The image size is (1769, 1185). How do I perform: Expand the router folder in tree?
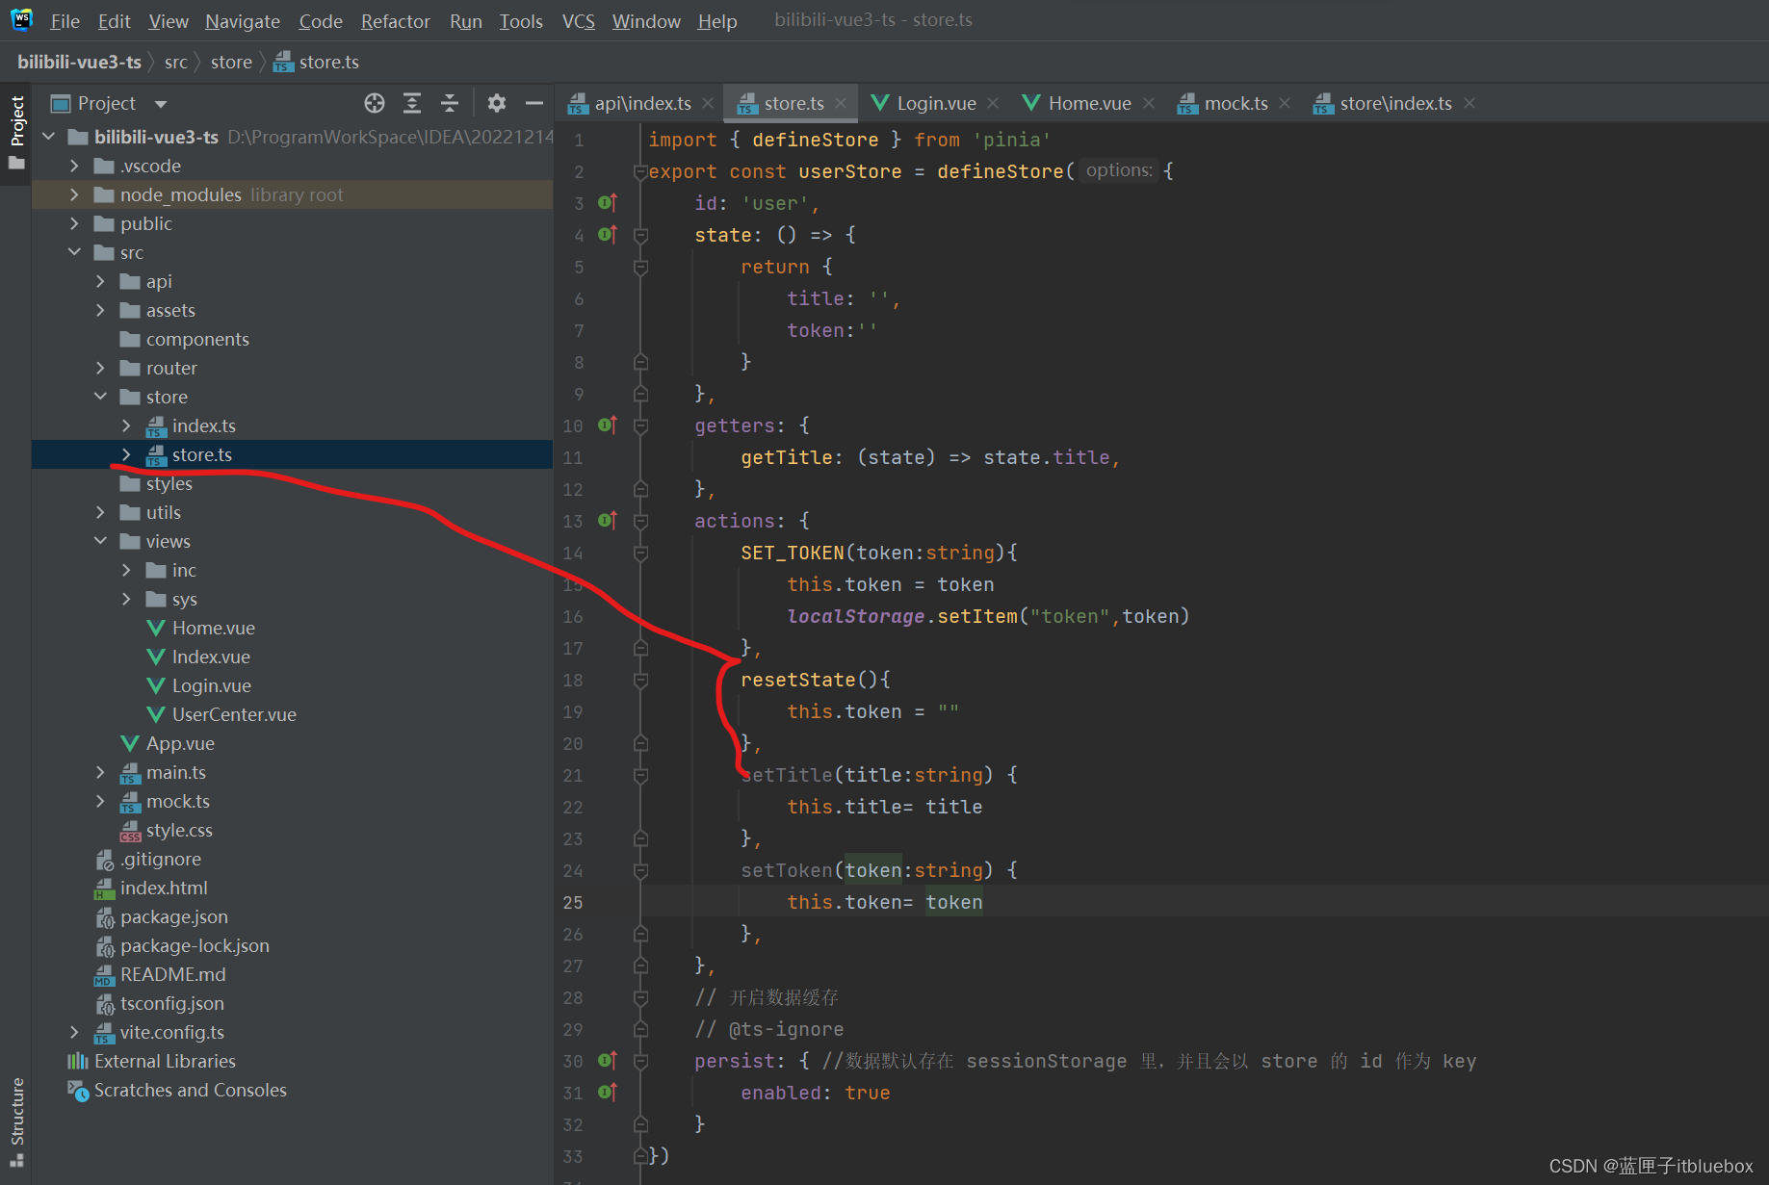click(x=100, y=368)
